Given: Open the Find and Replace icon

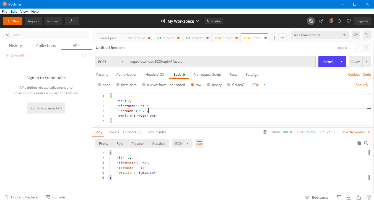Looking at the screenshot, I should (x=7, y=197).
